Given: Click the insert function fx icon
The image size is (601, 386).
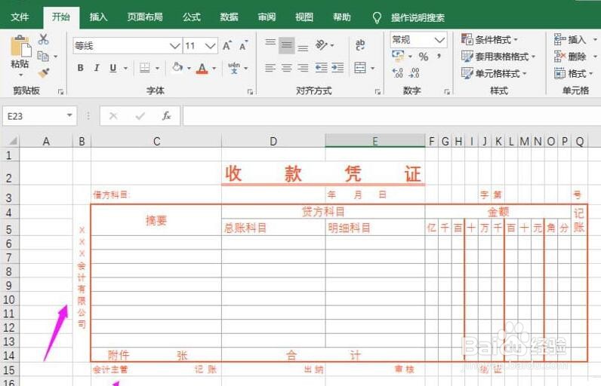Looking at the screenshot, I should 166,116.
